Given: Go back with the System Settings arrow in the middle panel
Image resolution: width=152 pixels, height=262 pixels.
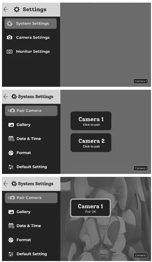Looking at the screenshot, I should point(6,97).
